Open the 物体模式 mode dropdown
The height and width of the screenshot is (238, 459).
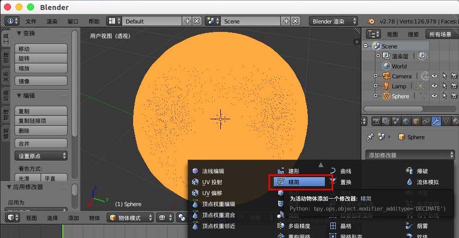(x=130, y=218)
